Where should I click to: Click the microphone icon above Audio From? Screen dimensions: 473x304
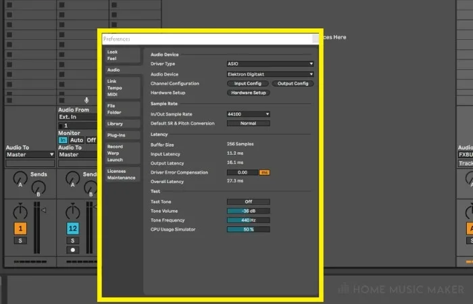pos(86,101)
